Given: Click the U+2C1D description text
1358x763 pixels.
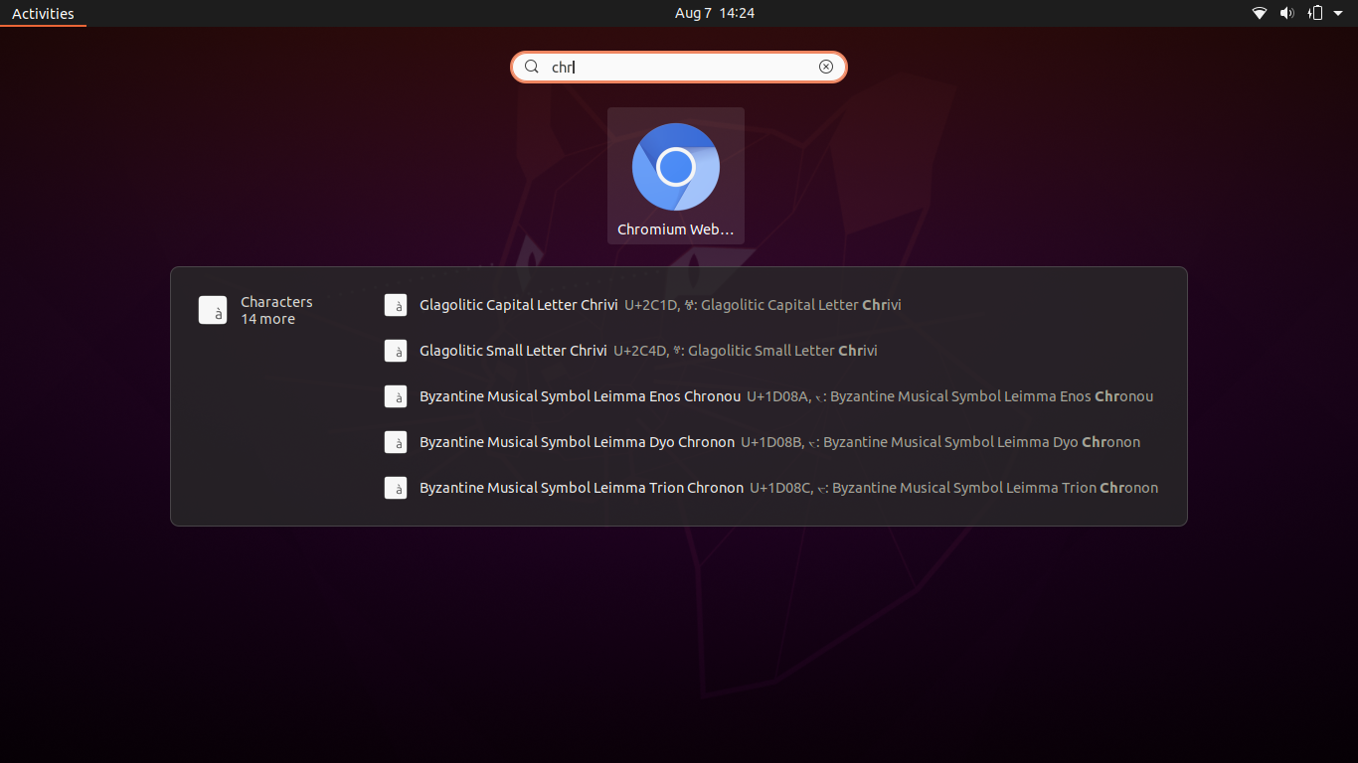Looking at the screenshot, I should click(x=763, y=305).
